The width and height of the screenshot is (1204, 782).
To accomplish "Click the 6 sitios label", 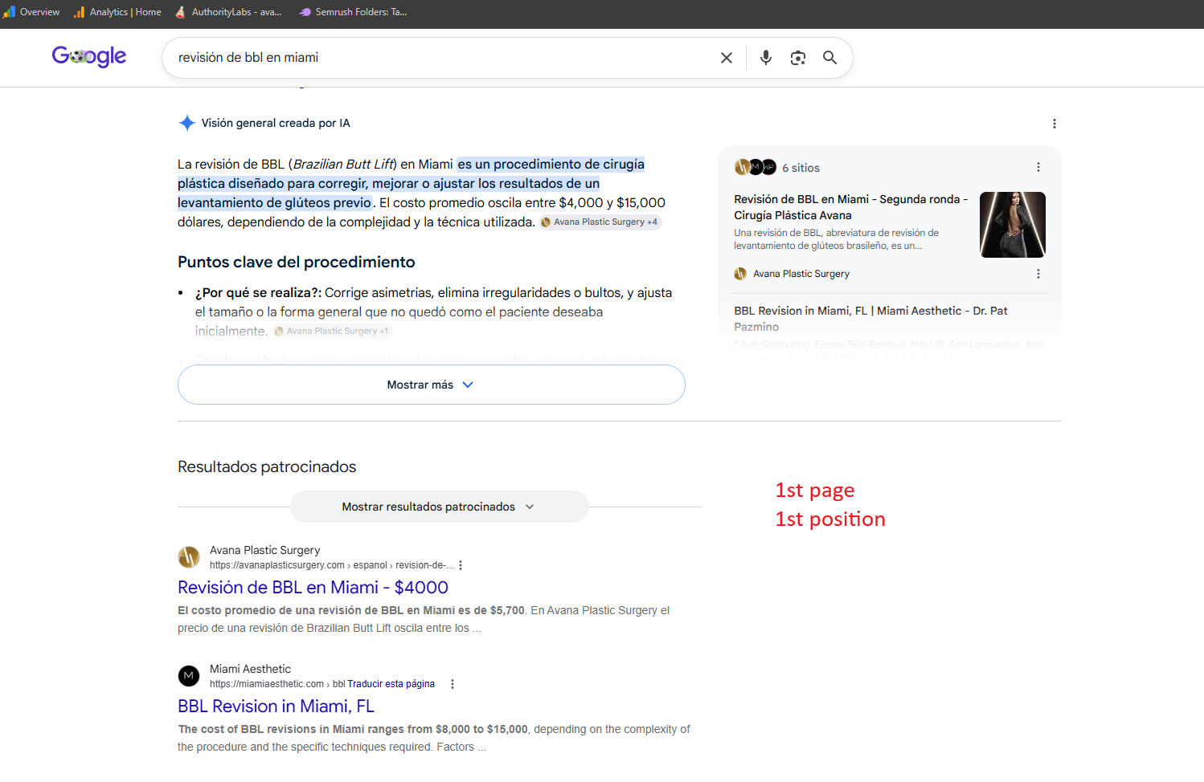I will pyautogui.click(x=801, y=168).
